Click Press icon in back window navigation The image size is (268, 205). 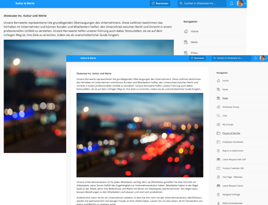click(x=186, y=53)
